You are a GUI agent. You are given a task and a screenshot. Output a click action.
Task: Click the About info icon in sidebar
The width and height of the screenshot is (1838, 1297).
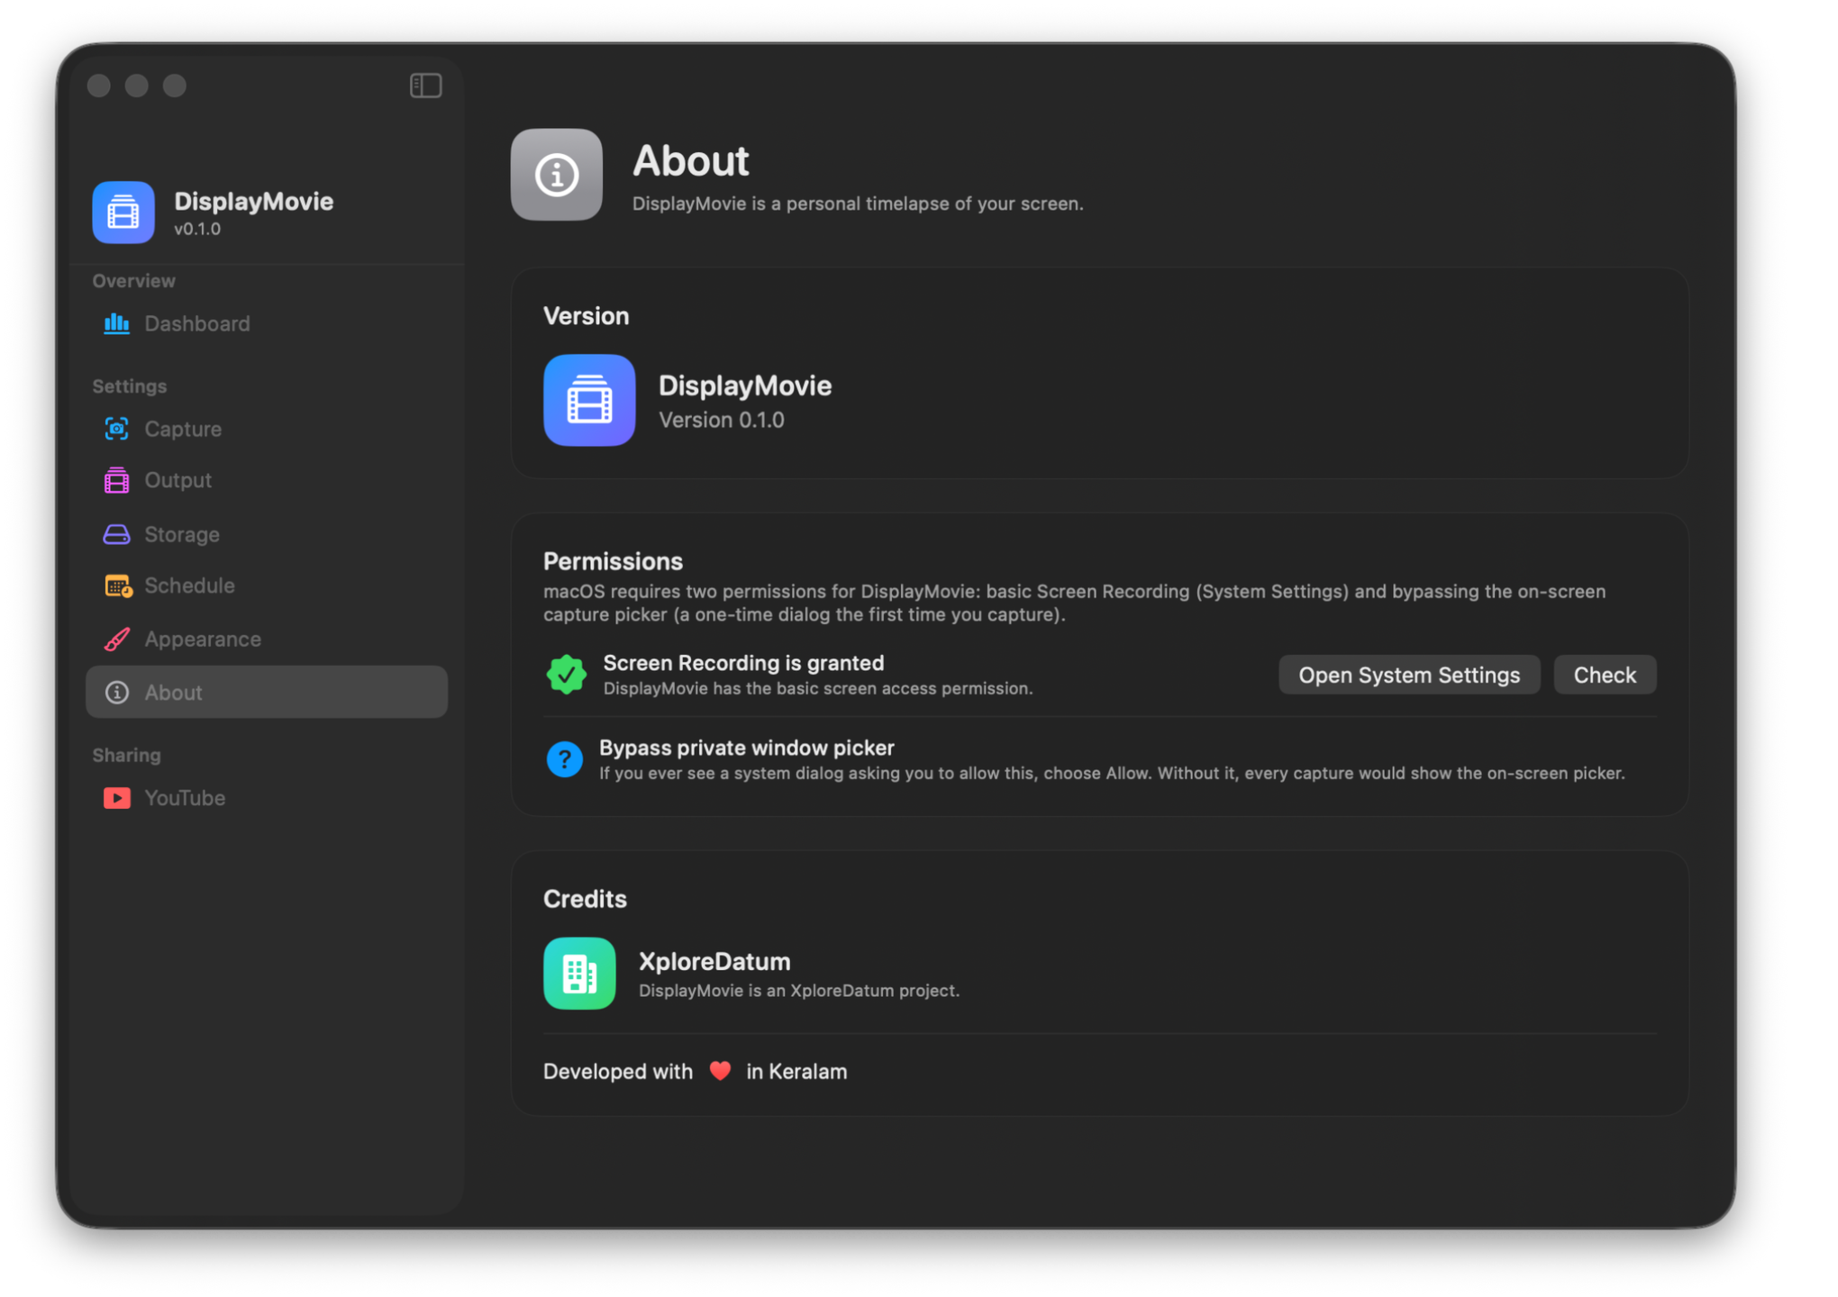click(116, 692)
